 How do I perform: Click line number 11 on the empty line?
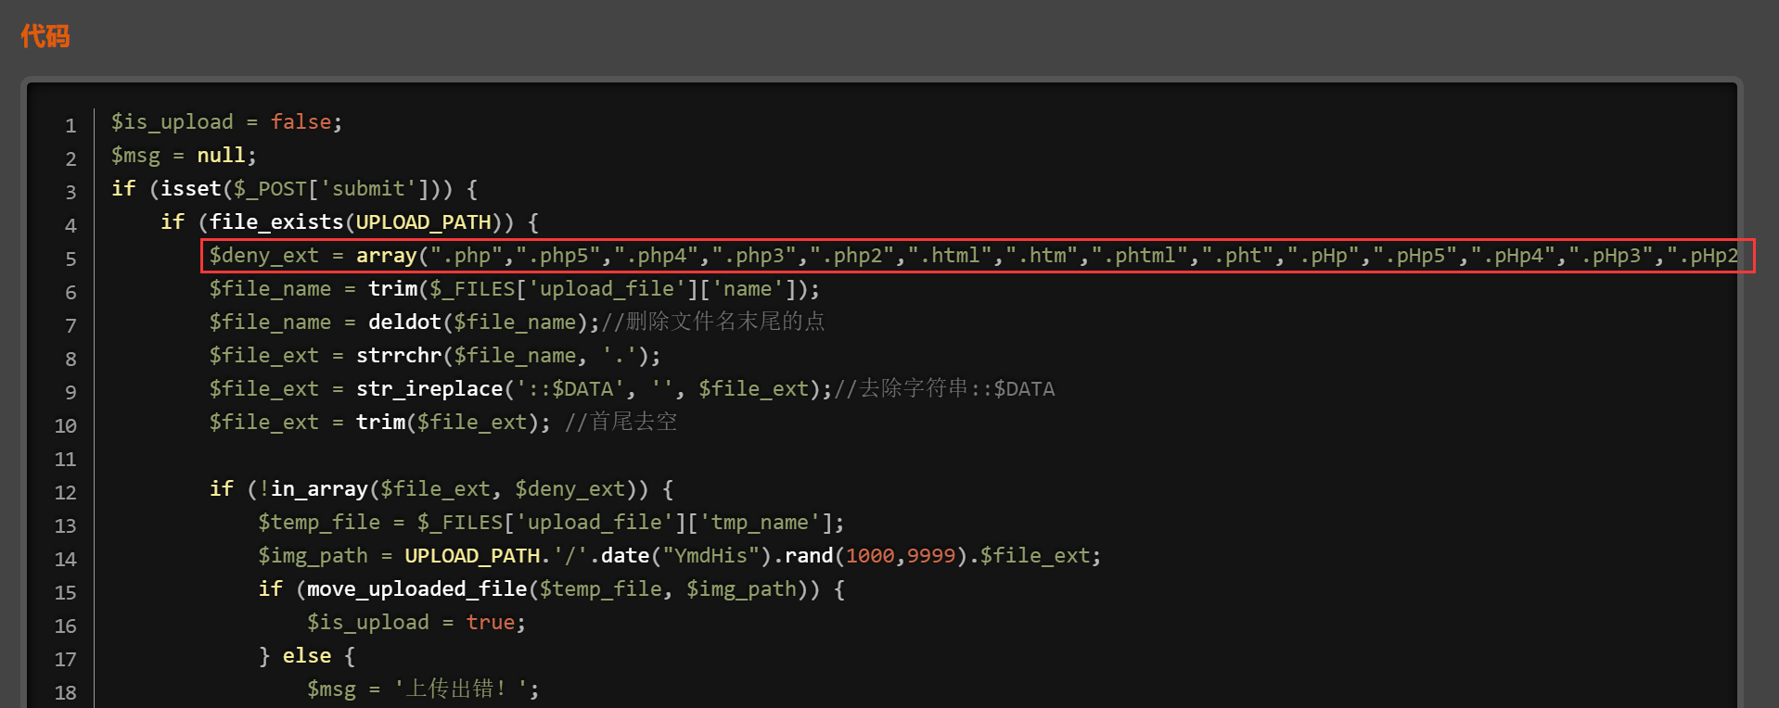tap(65, 459)
